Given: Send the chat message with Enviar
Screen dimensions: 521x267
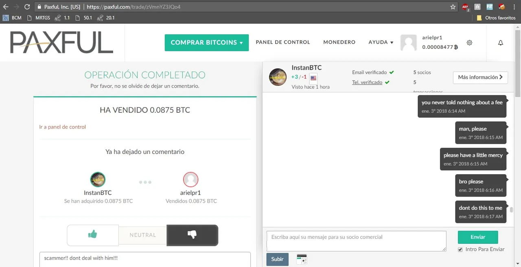Looking at the screenshot, I should coord(478,237).
